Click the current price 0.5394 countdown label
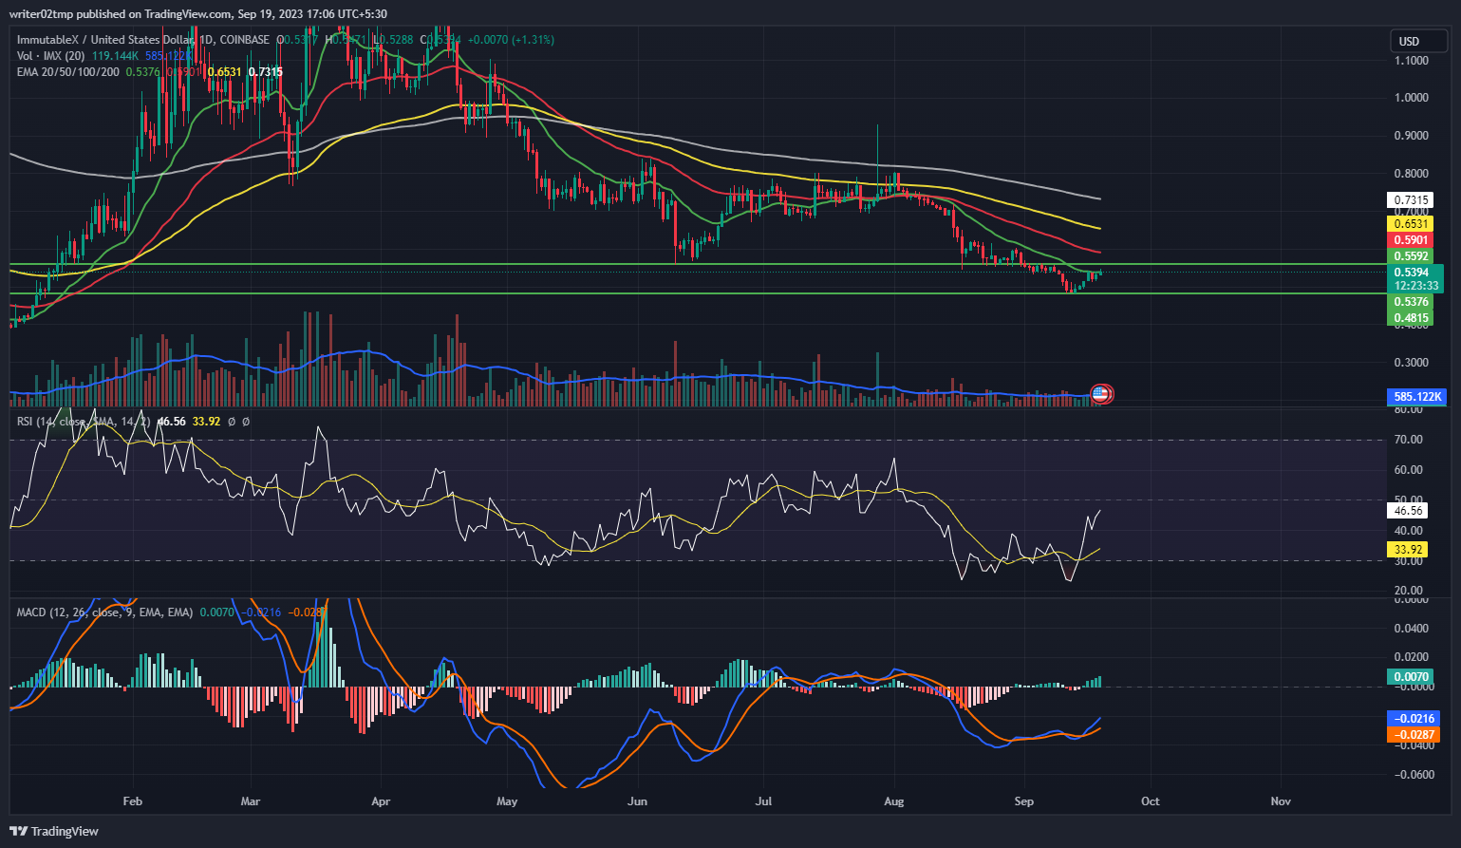 click(1415, 279)
